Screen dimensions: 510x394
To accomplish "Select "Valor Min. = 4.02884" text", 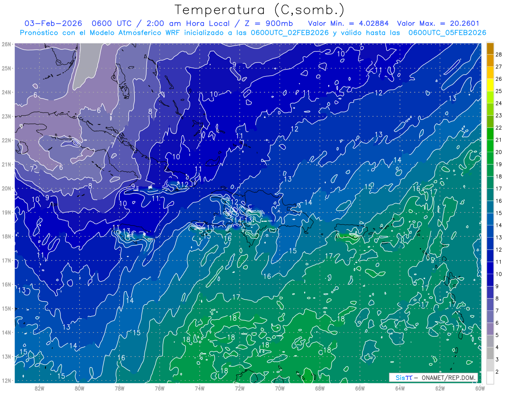I will point(348,23).
